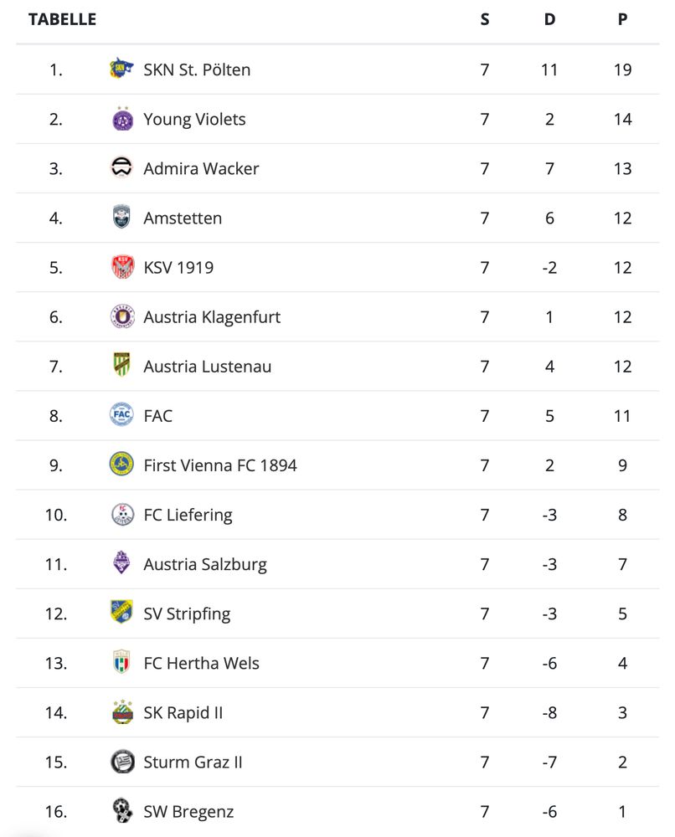Click the TABELLE heading
Screen dimensions: 675x837
(x=63, y=19)
